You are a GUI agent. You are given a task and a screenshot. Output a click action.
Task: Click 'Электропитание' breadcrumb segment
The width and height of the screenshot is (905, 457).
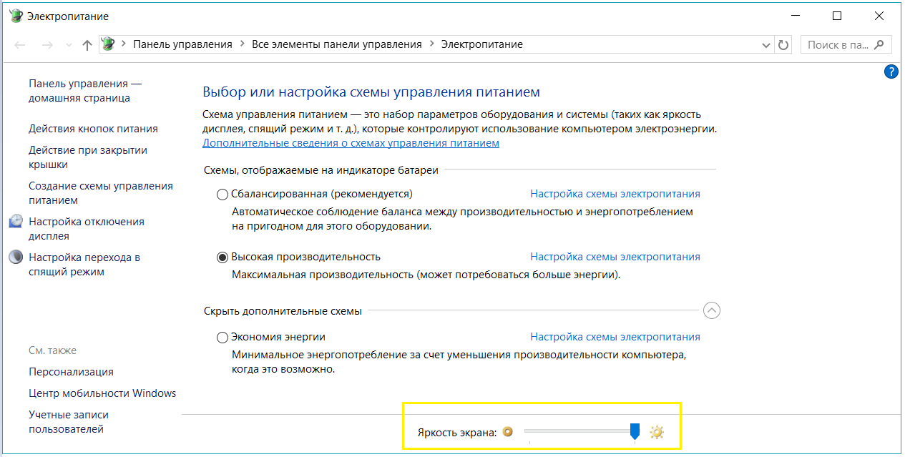482,44
